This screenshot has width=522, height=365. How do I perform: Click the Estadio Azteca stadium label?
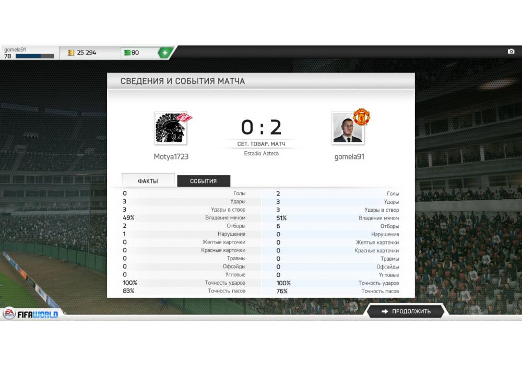point(262,153)
